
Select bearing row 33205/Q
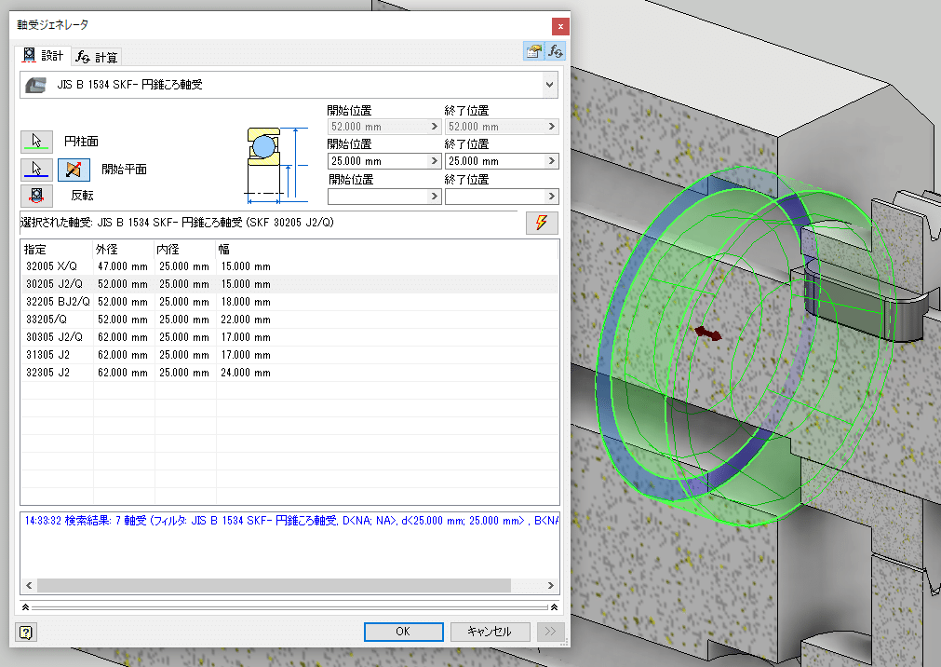[x=289, y=320]
